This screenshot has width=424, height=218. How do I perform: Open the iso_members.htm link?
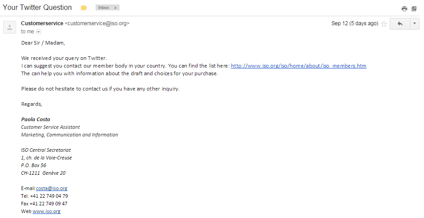tap(299, 66)
